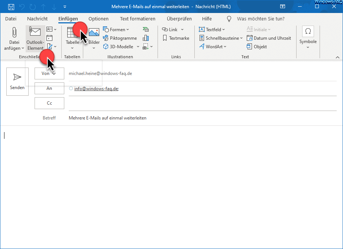Expand the Screenshot dropdown arrow
Viewport: 343px width, 249px height.
point(151,46)
